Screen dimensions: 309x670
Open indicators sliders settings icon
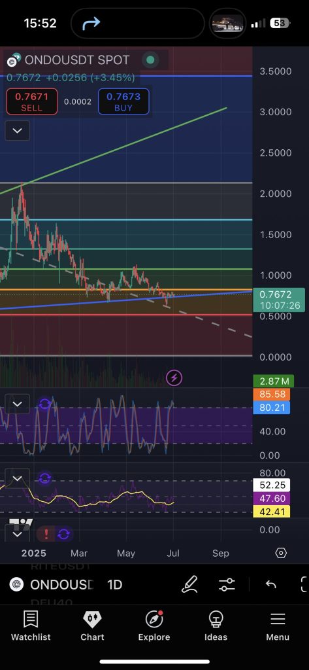point(227,584)
